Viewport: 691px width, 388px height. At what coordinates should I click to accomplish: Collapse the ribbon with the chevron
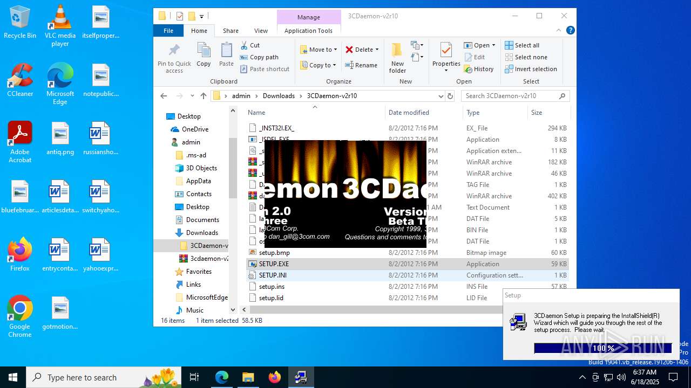point(560,31)
